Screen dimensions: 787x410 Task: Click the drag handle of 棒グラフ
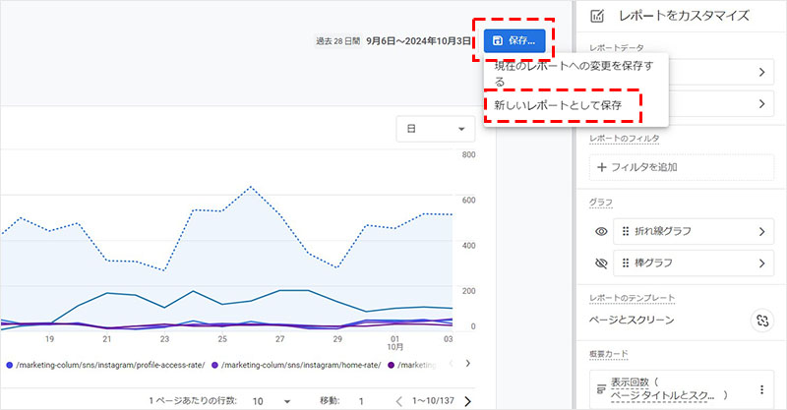(x=622, y=263)
